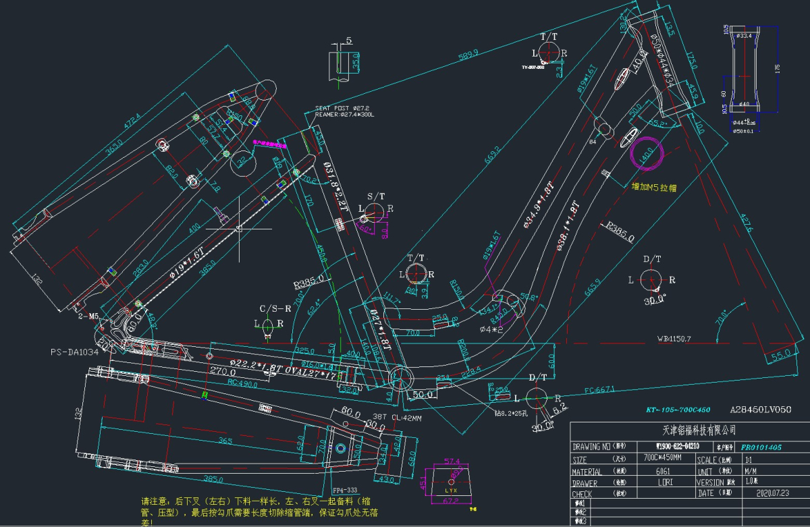Click the FP4-333 part label
810x527 pixels.
pyautogui.click(x=346, y=491)
